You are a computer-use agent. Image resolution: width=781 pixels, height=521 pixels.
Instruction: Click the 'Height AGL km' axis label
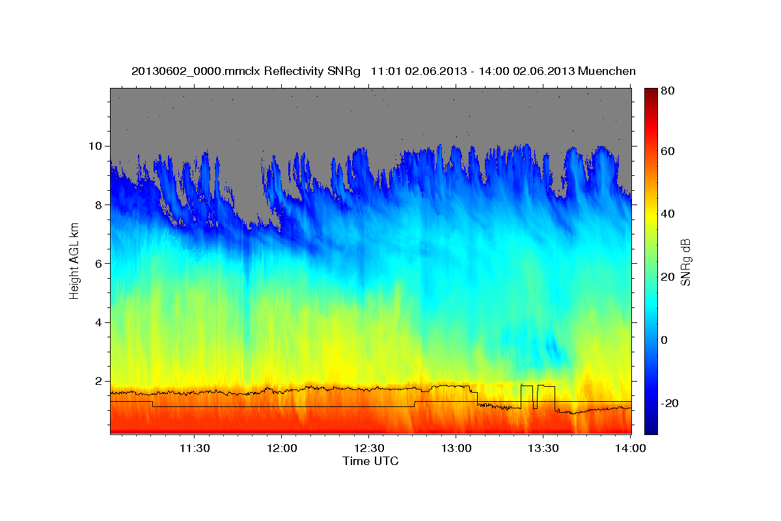74,261
